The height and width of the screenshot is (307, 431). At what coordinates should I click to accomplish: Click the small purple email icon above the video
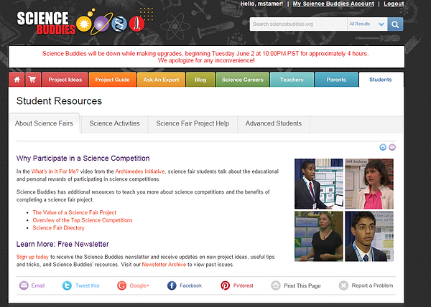coord(392,147)
